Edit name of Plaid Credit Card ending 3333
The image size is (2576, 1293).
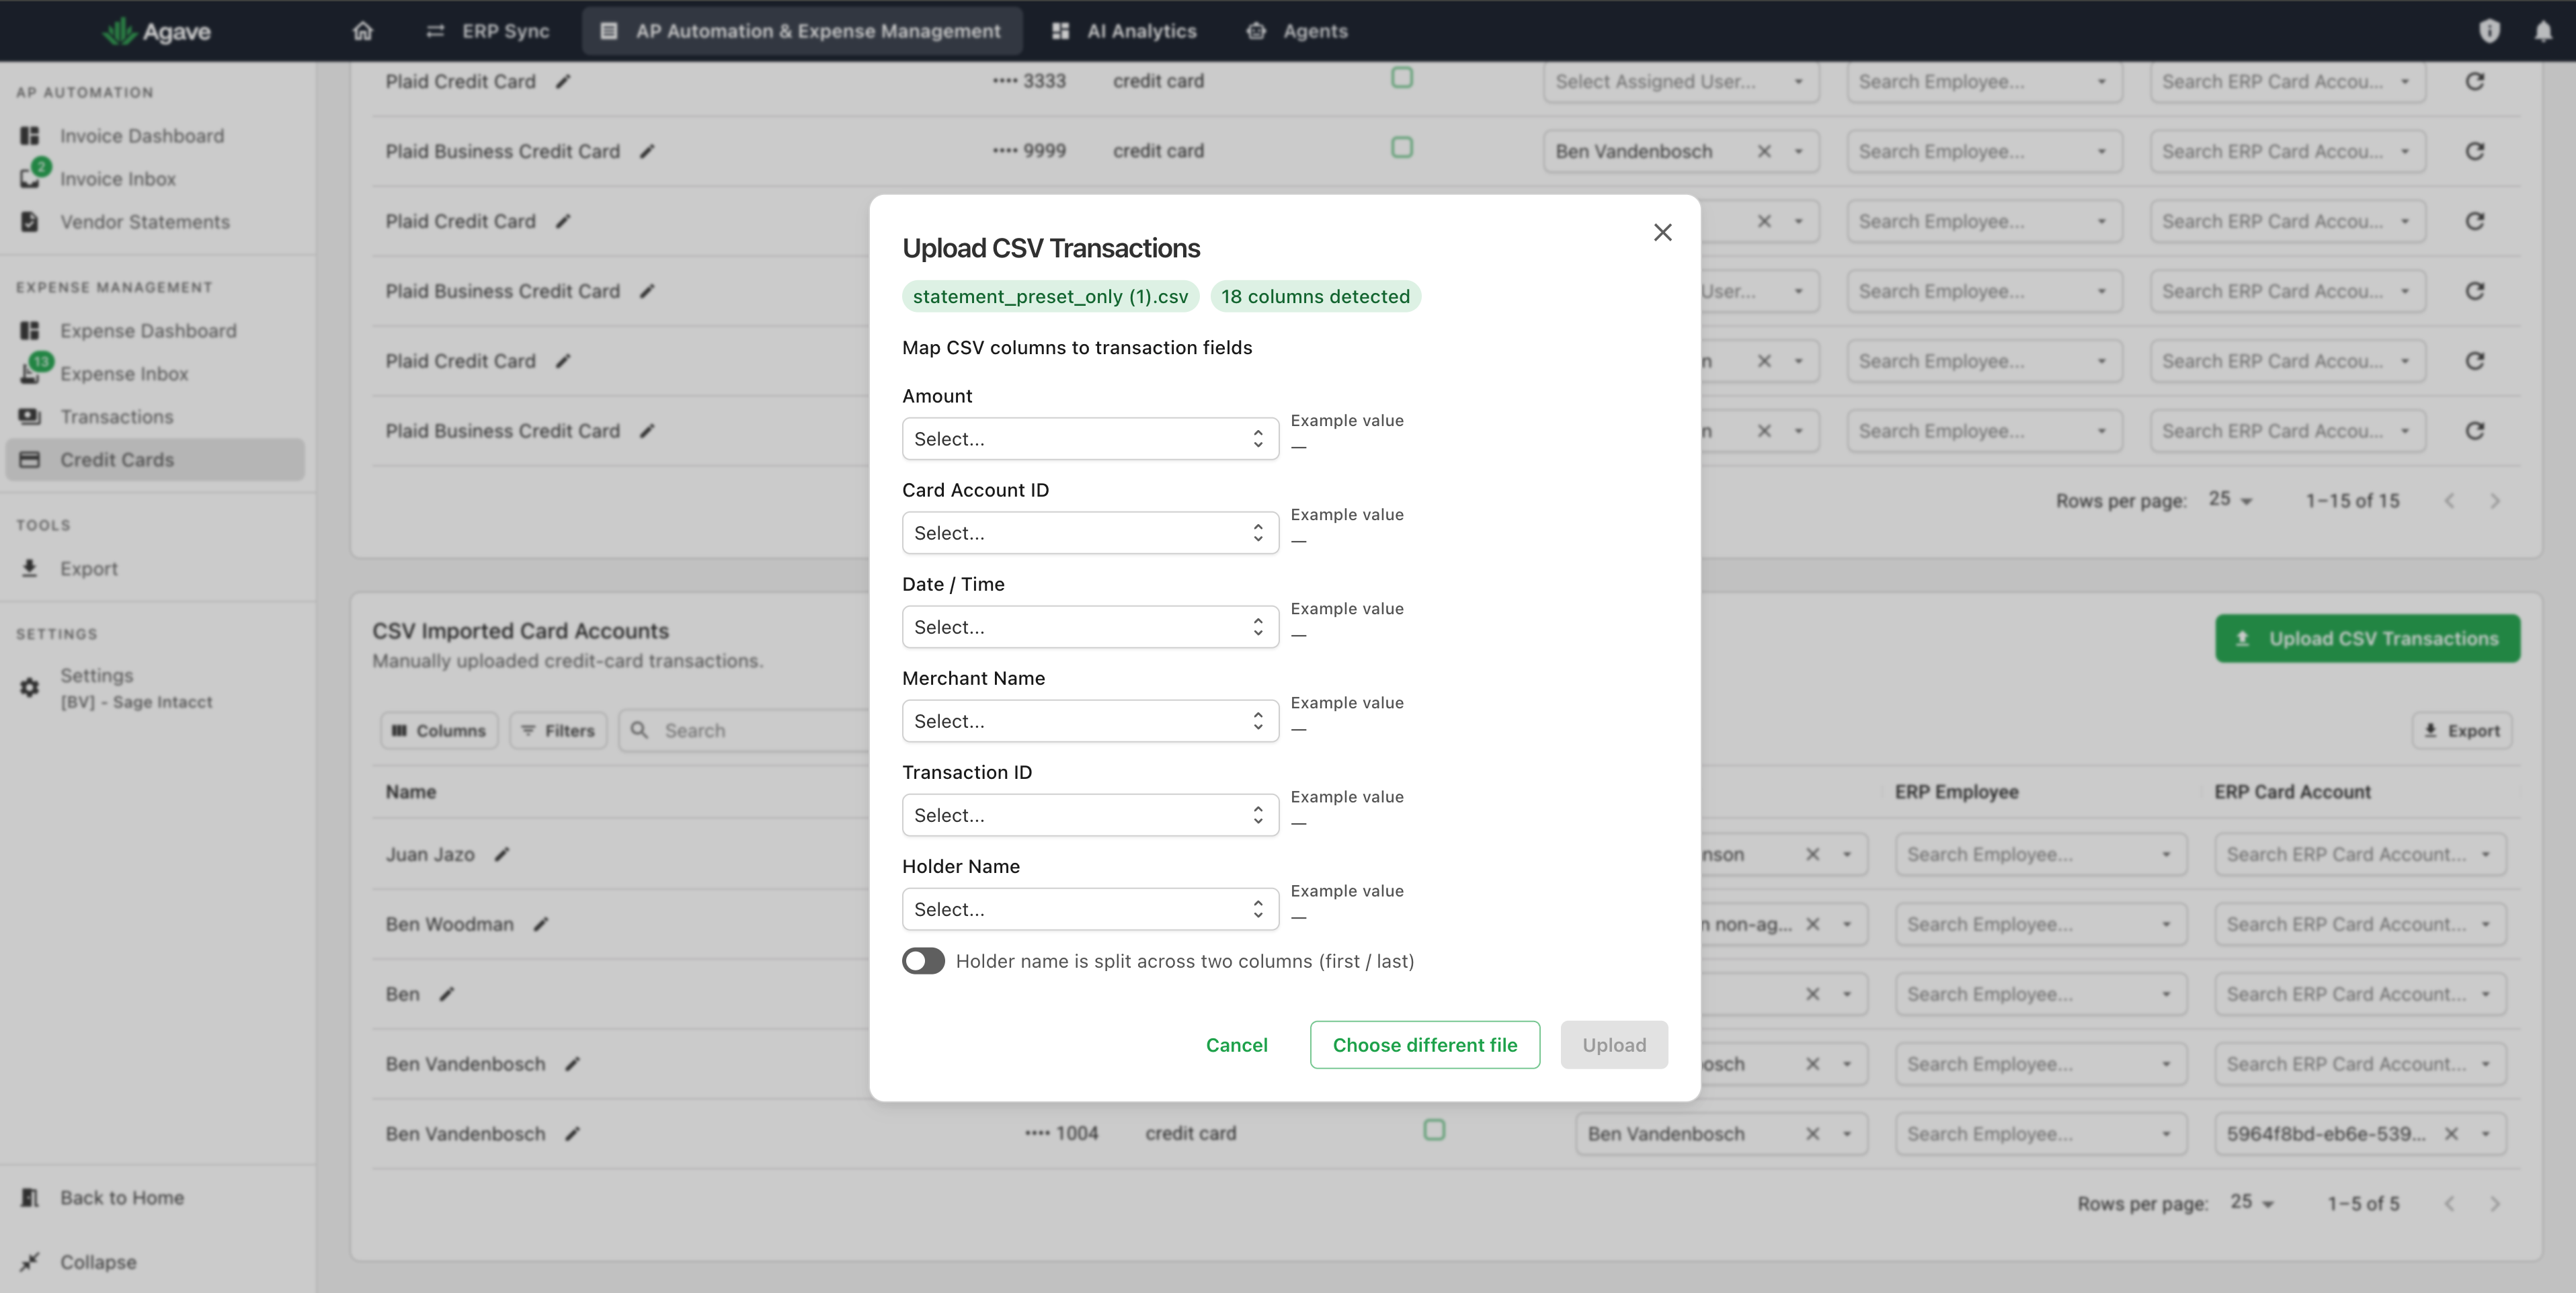point(563,82)
